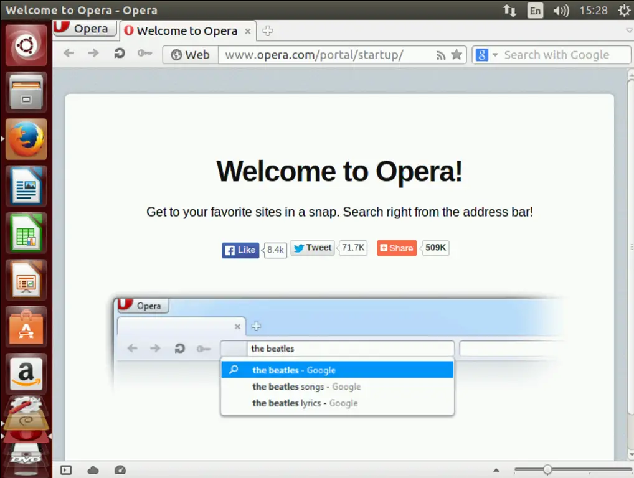Open the Opera menu button
Viewport: 634px width, 478px height.
point(85,29)
